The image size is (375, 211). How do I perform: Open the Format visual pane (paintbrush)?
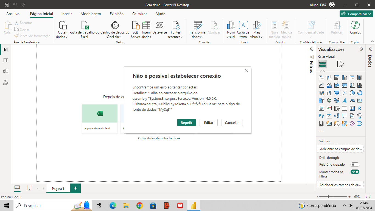[x=340, y=64]
